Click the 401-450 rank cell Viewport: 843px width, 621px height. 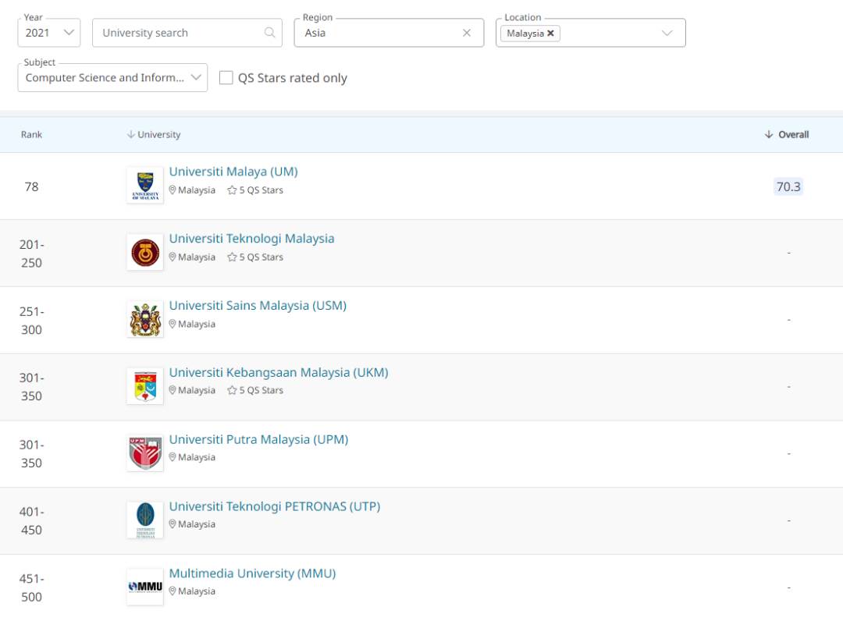(x=32, y=520)
